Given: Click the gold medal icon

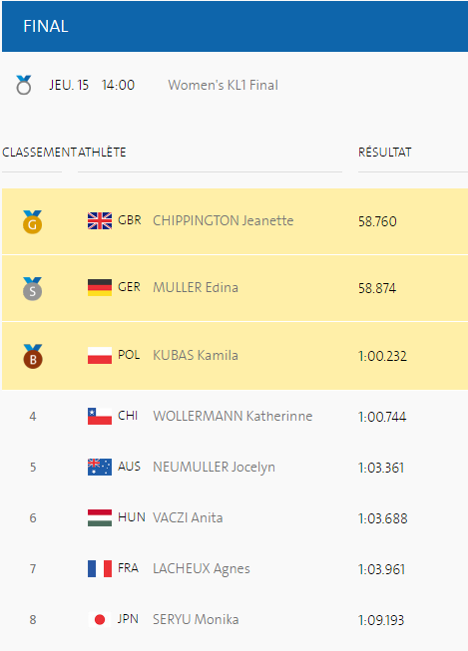Looking at the screenshot, I should click(x=32, y=222).
